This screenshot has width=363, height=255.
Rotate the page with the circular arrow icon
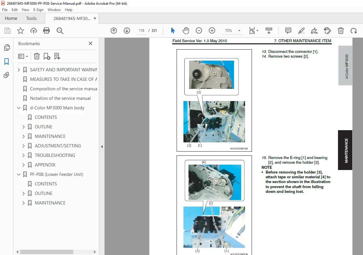pos(353,31)
